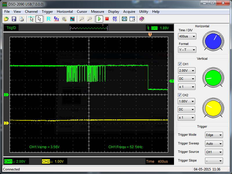Click the orange trigger position marker
This screenshot has width=232, height=174.
(150, 35)
